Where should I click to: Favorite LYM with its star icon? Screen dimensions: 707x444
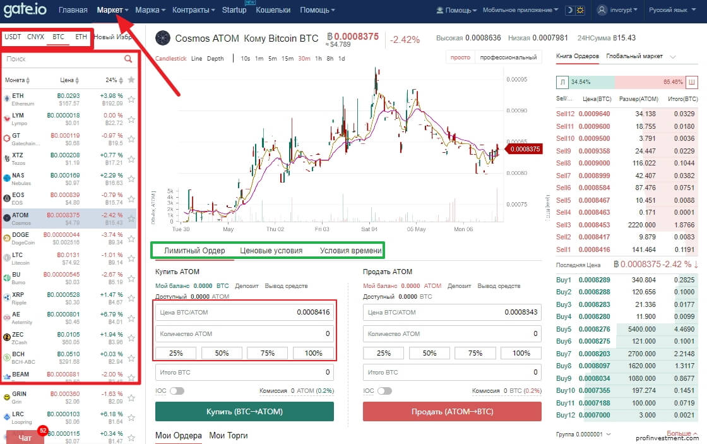pos(131,119)
